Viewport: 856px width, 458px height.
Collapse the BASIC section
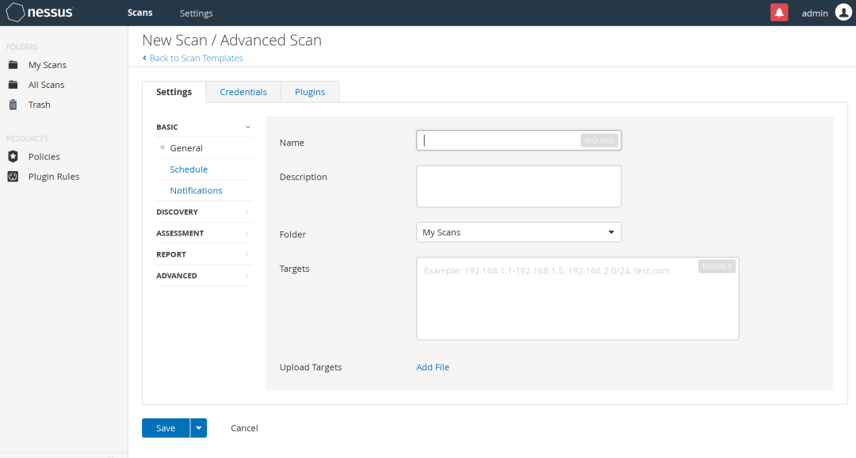tap(204, 127)
